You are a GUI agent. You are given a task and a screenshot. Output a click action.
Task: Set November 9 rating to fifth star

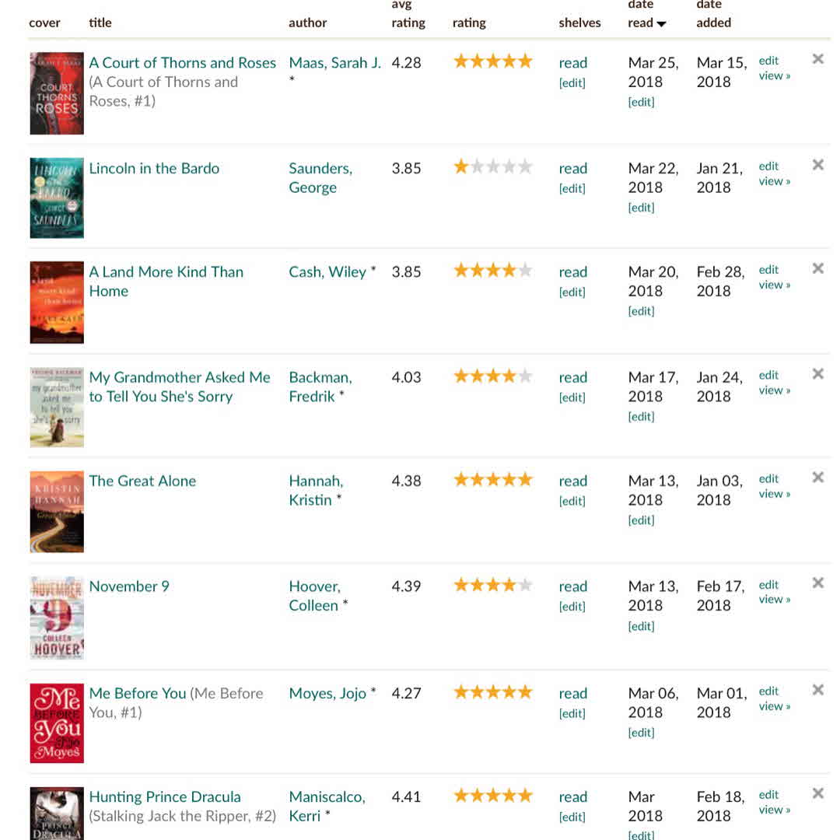pos(525,585)
